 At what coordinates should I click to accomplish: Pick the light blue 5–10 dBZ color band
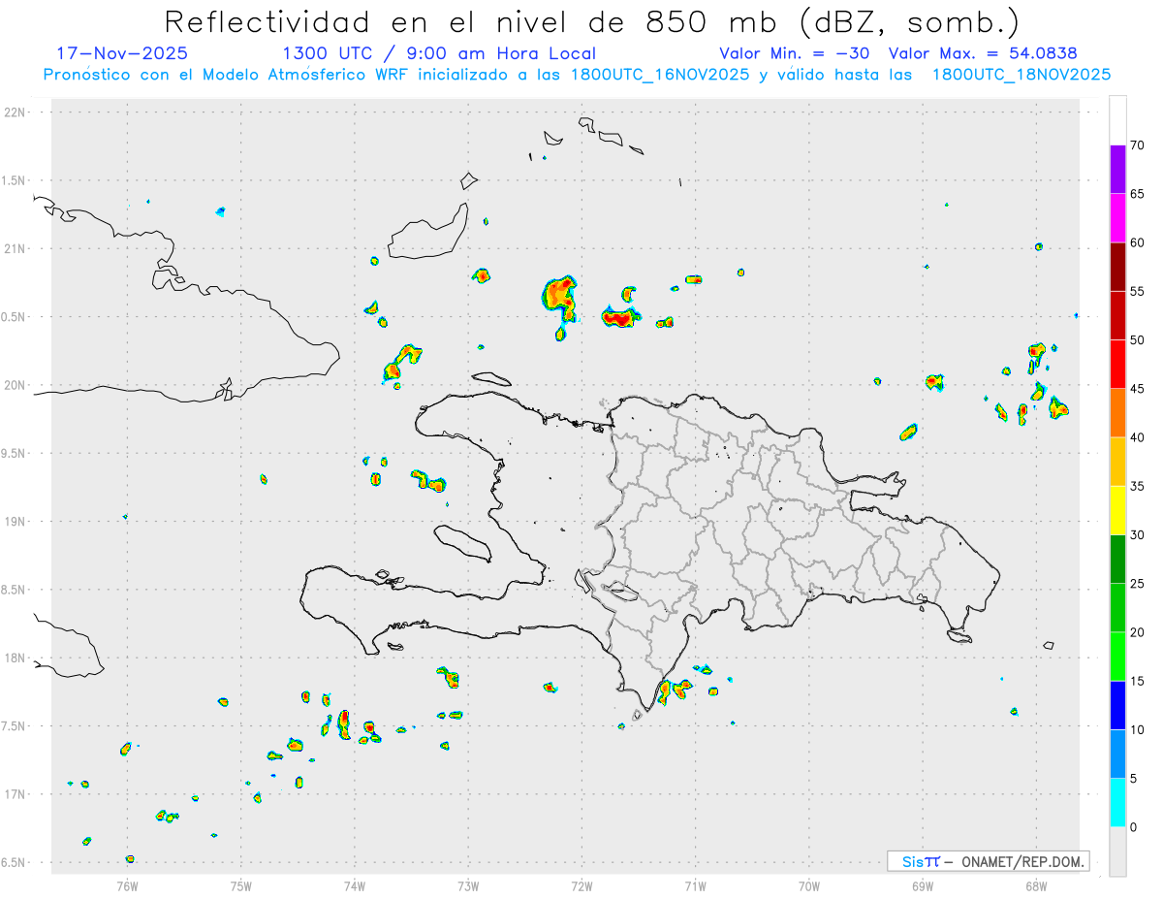point(1117,754)
